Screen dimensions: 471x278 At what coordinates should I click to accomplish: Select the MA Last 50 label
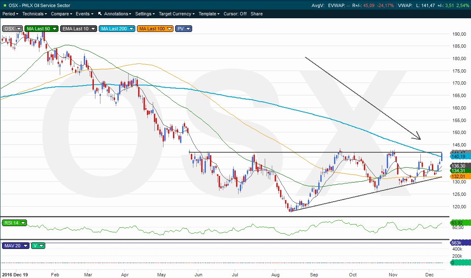tap(39, 29)
